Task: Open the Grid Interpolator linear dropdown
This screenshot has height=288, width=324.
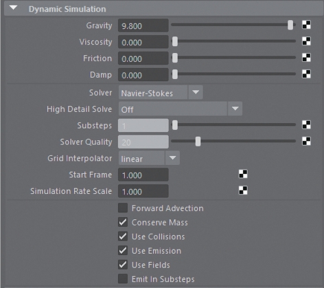Action: click(x=149, y=158)
